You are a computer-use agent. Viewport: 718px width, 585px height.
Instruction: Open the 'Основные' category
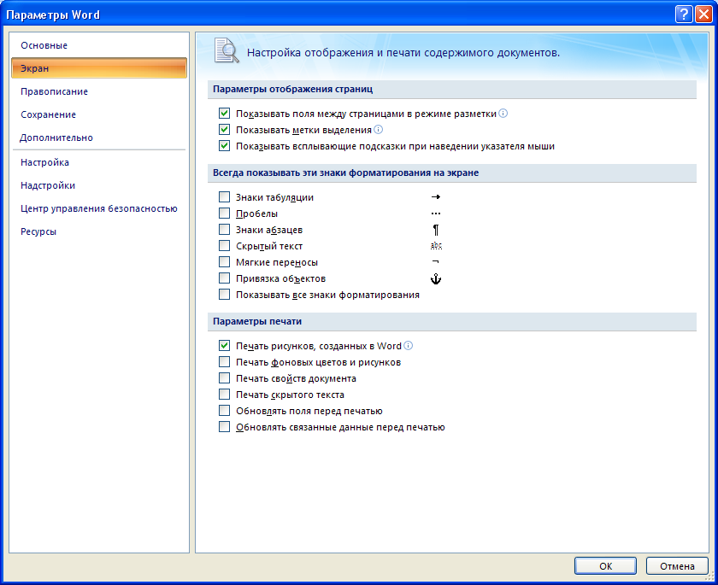(x=99, y=45)
